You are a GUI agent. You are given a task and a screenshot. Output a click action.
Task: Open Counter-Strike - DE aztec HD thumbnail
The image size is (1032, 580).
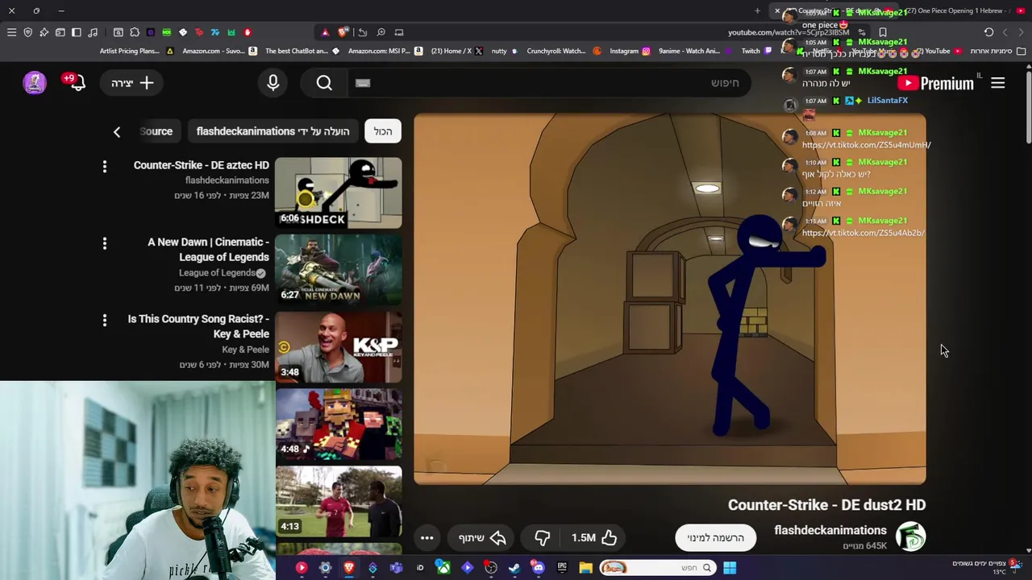pos(339,193)
